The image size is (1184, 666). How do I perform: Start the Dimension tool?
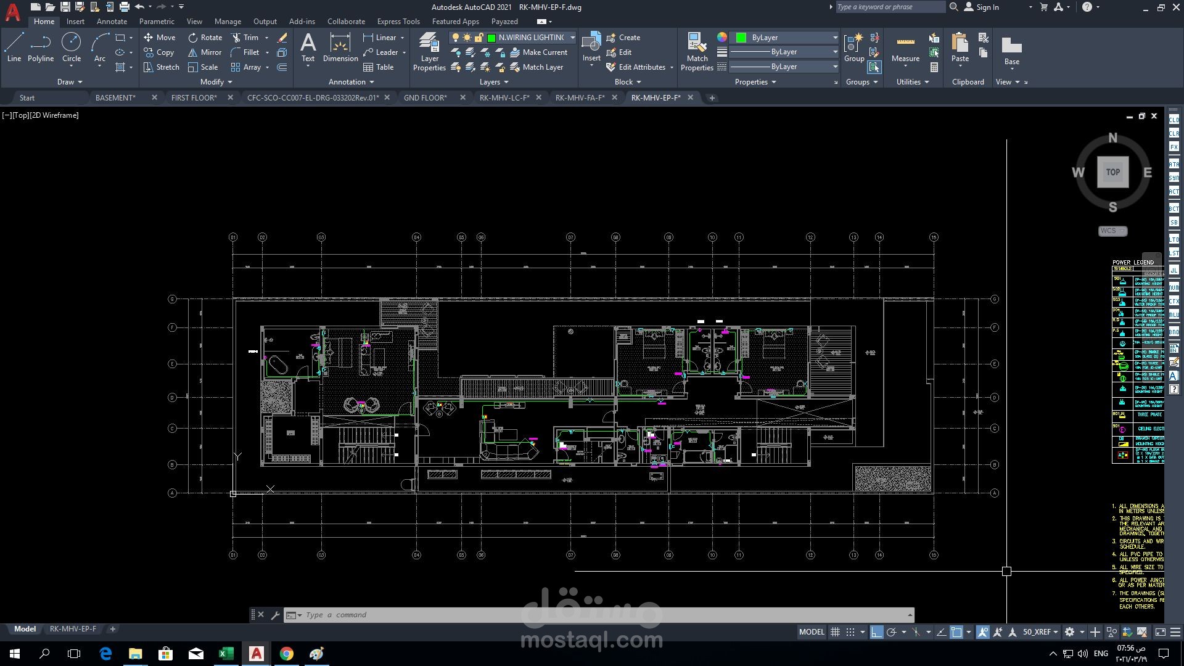point(340,47)
